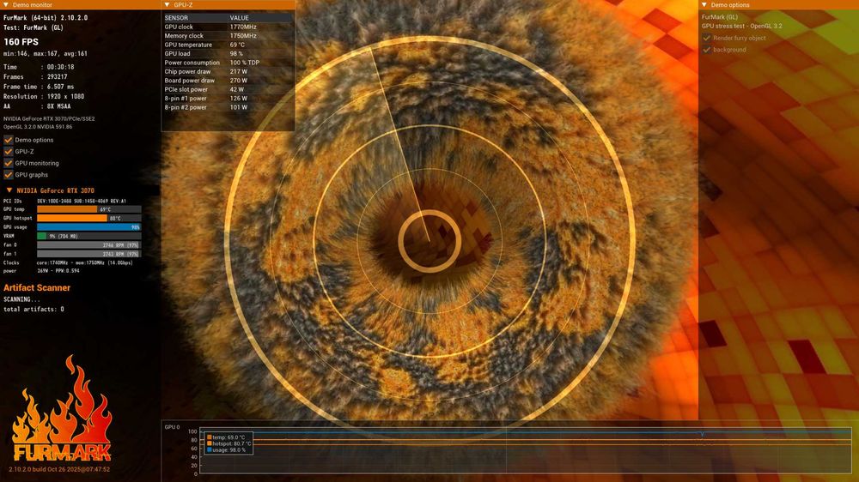Screen dimensions: 859x482
Task: Click the Memory clock row in GPU-Z
Action: (x=228, y=35)
